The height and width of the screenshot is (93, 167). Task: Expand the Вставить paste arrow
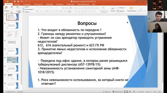[9, 8]
